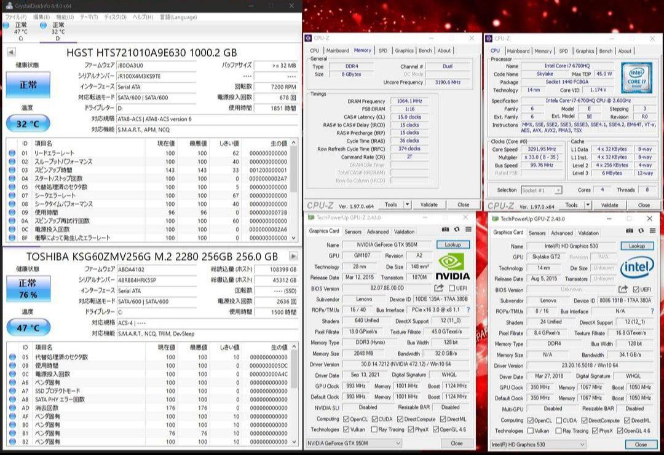
Task: Click TOSHIBA SMART list vertical scrollbar
Action: coord(294,395)
